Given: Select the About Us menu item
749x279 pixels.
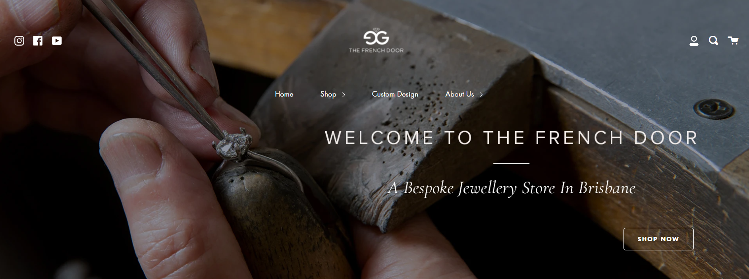Looking at the screenshot, I should point(459,94).
